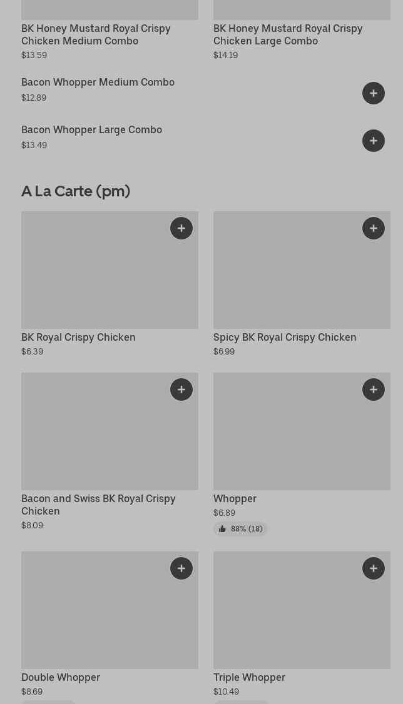Add Triple Whopper using its plus icon
The image size is (403, 704).
coord(374,568)
